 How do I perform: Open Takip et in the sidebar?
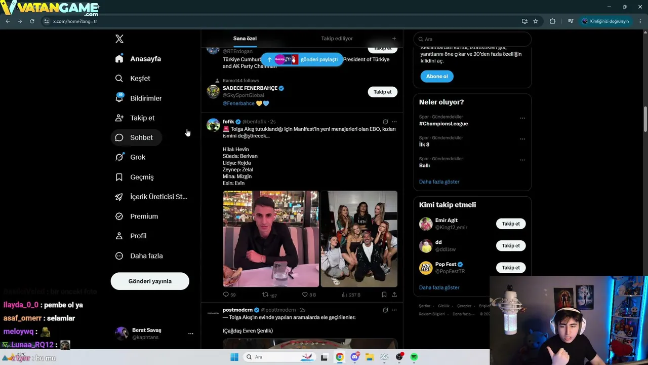135,118
